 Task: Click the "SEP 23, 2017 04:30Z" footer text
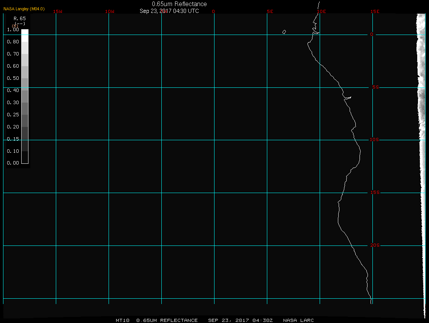(x=240, y=320)
